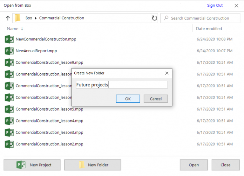Viewport: 244px width, 176px height.
Task: Click the Project icon on the New Project button
Action: [x=21, y=165]
